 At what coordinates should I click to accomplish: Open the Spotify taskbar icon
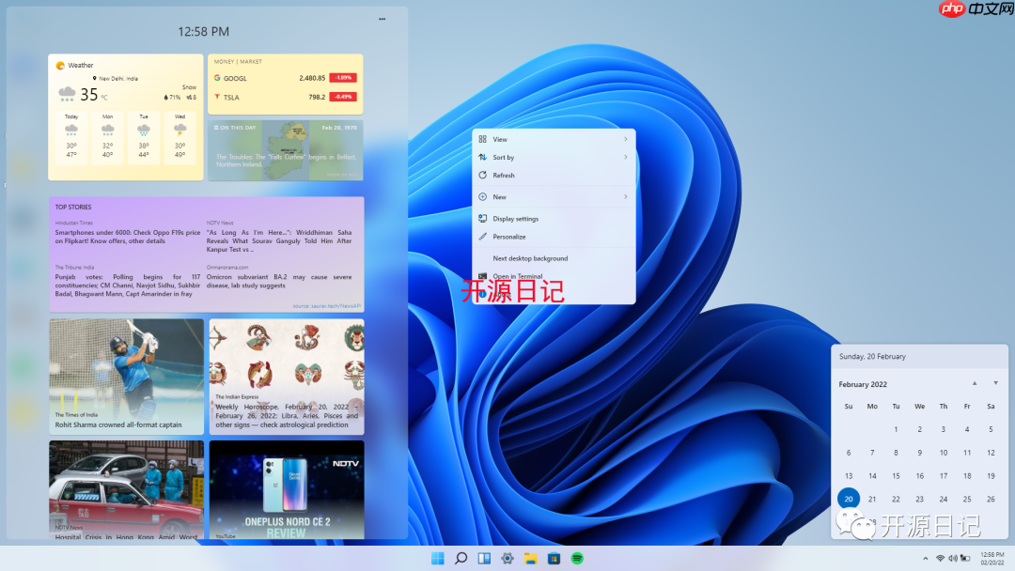point(578,558)
